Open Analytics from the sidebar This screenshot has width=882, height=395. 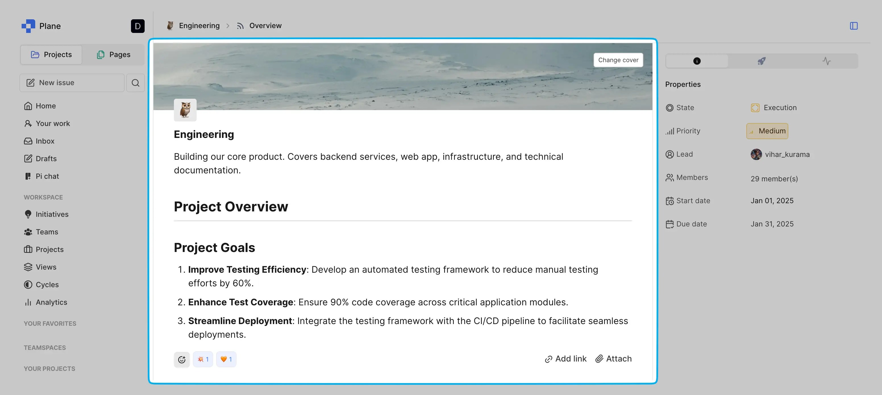click(51, 302)
